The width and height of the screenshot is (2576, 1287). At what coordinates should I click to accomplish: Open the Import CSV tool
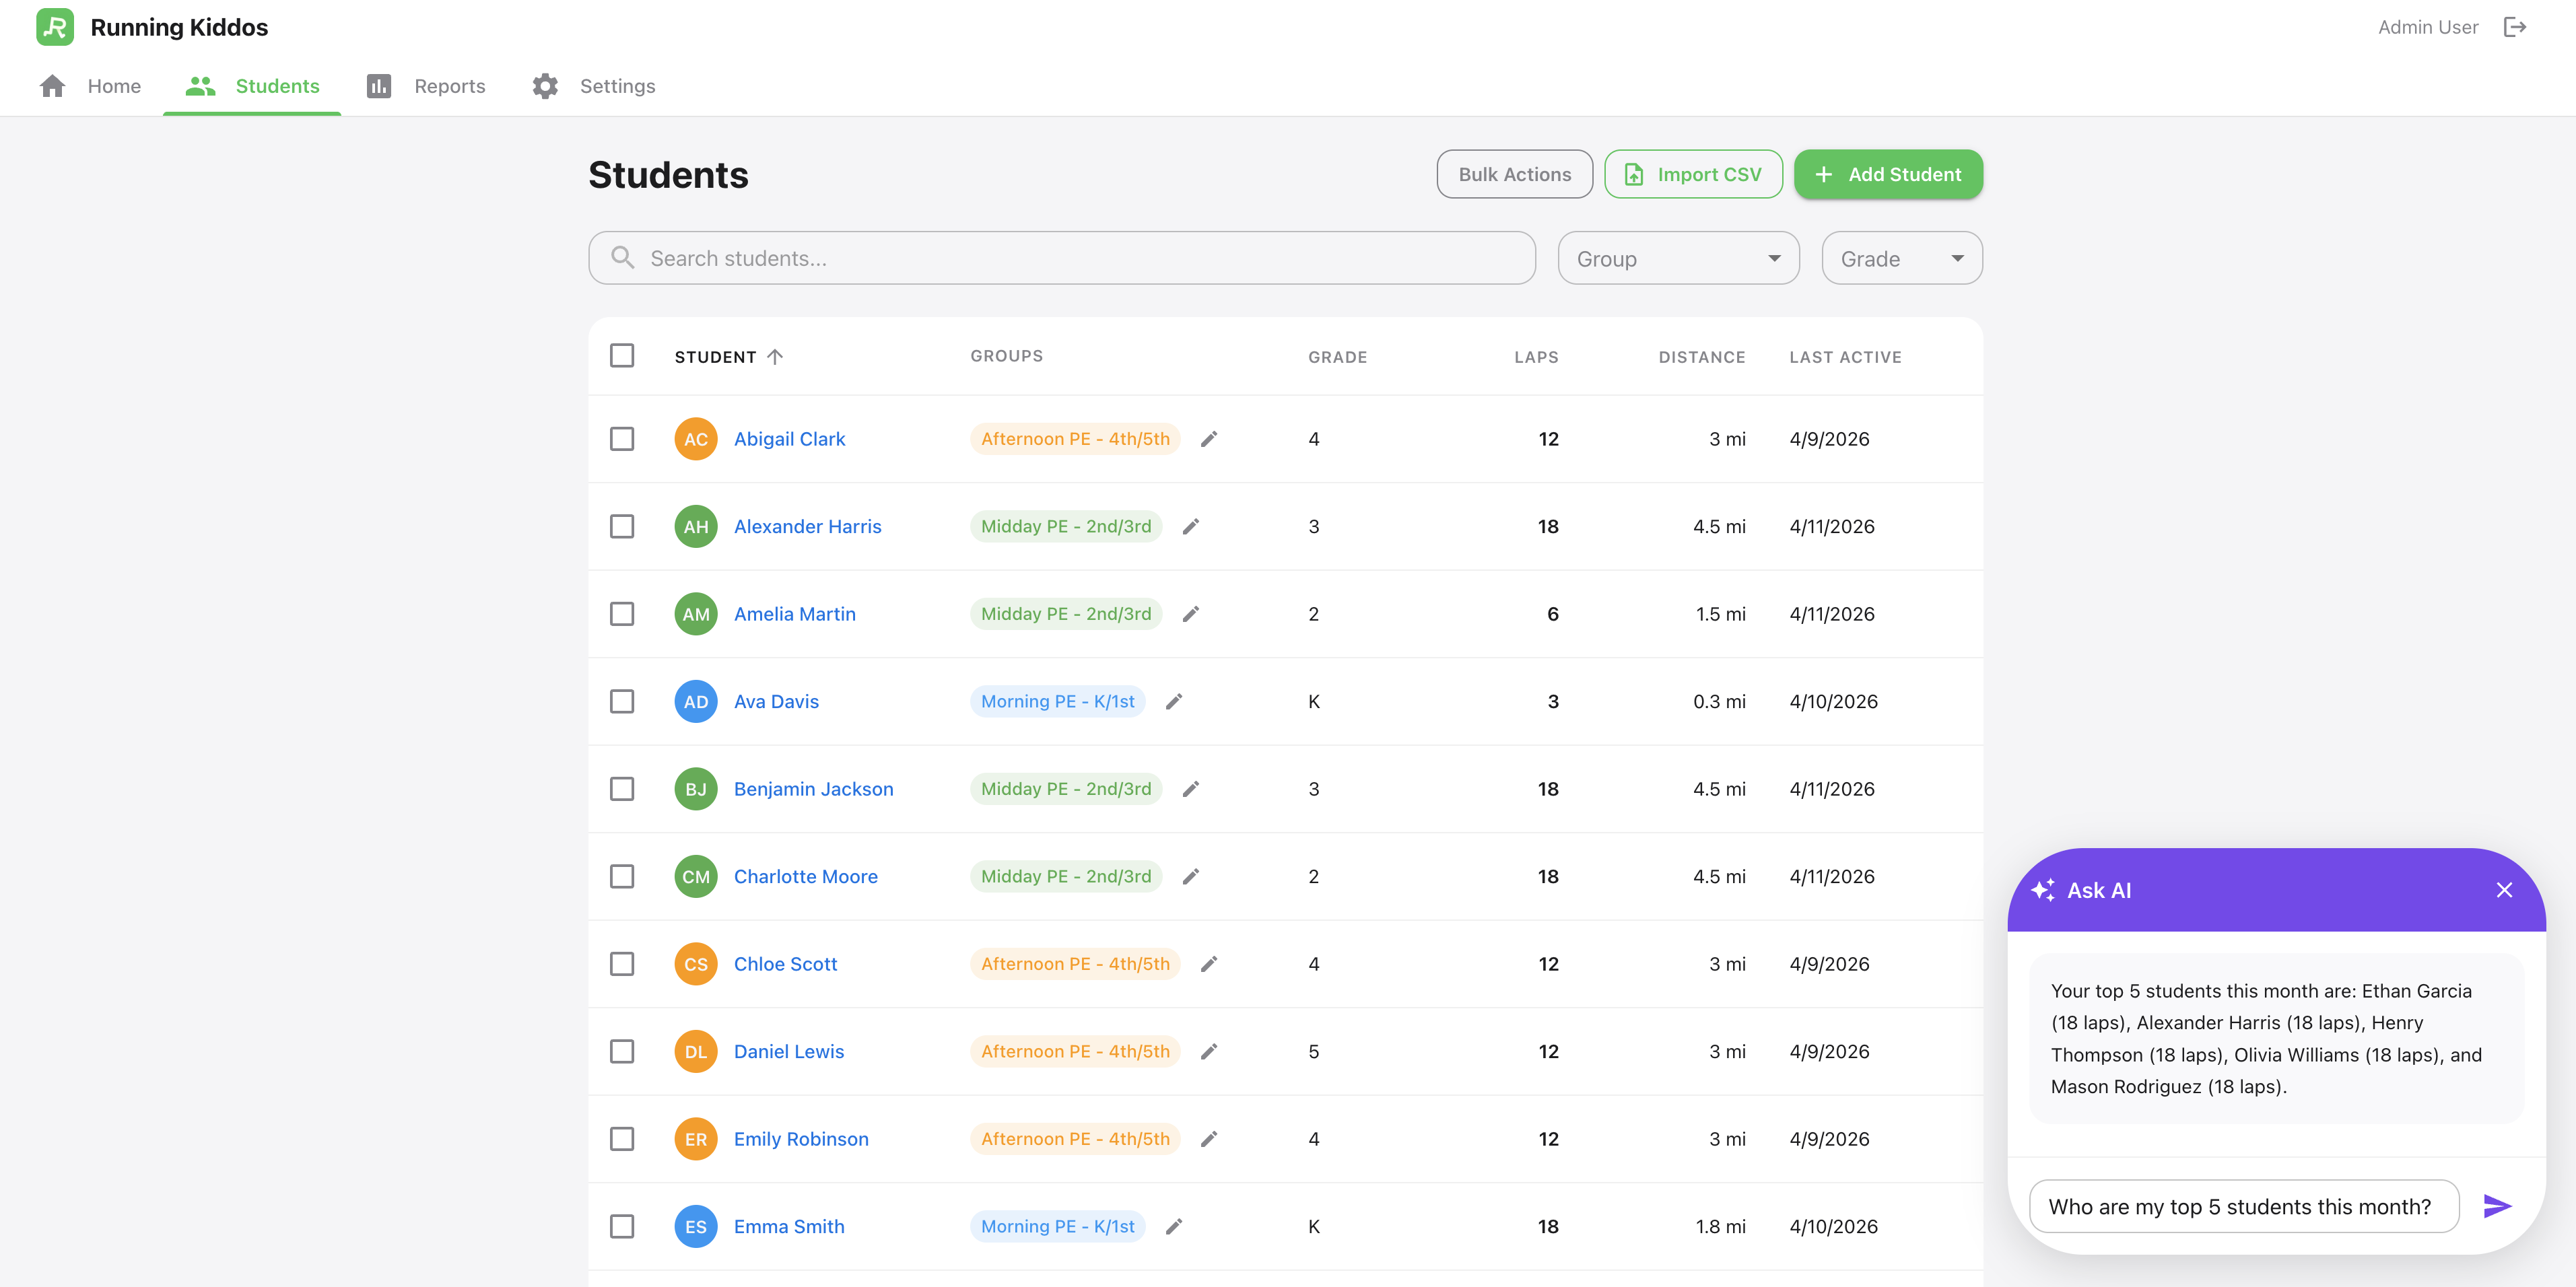click(x=1693, y=173)
